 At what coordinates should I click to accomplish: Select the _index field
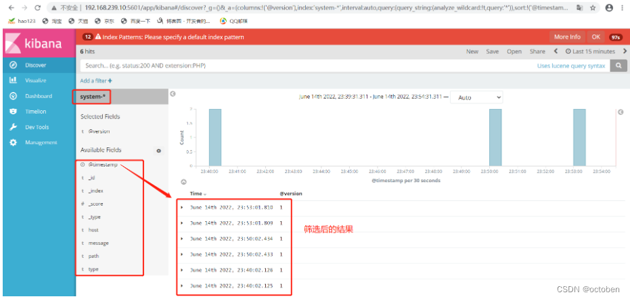point(95,191)
